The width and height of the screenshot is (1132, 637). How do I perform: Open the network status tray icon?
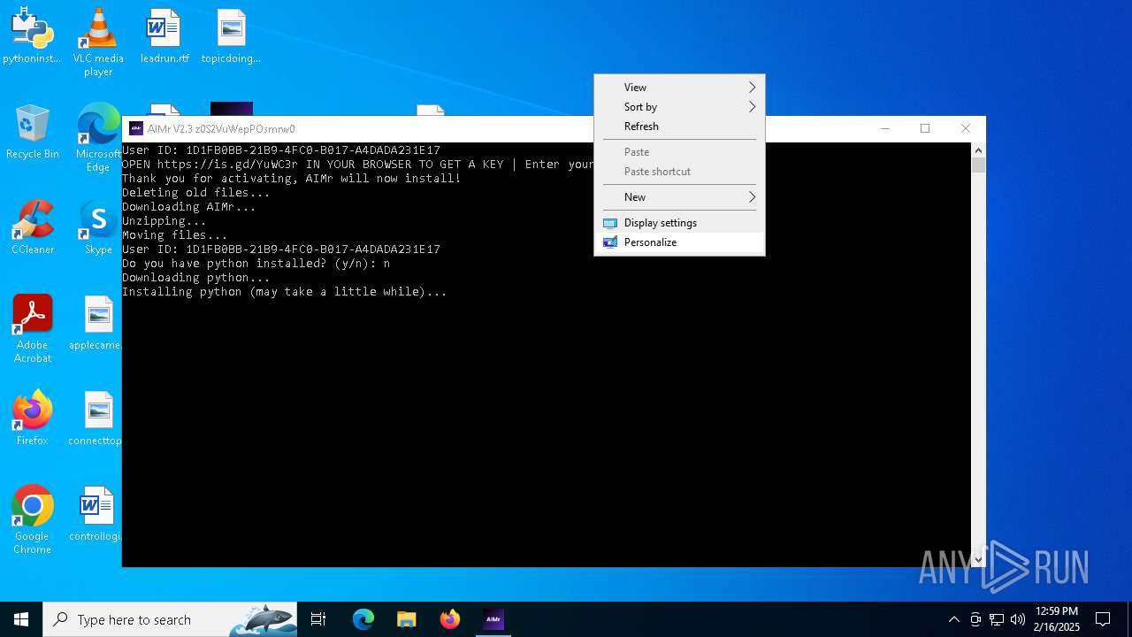click(x=997, y=619)
